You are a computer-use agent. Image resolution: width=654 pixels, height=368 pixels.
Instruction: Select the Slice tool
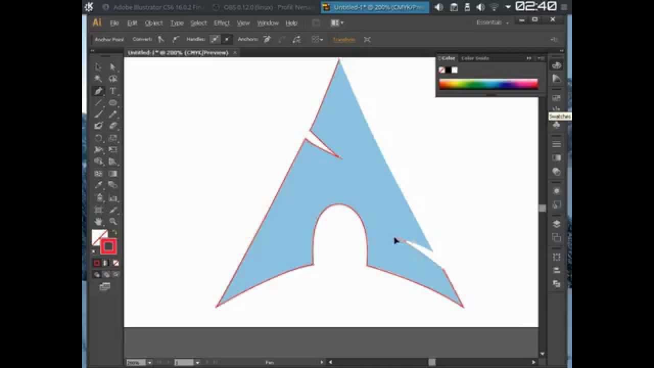[x=113, y=210]
